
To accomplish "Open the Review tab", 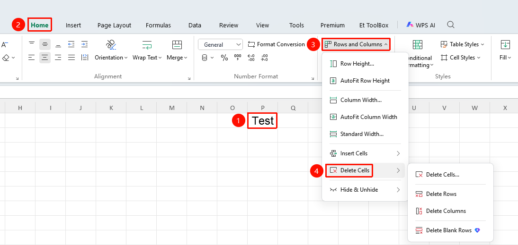I will pos(229,25).
